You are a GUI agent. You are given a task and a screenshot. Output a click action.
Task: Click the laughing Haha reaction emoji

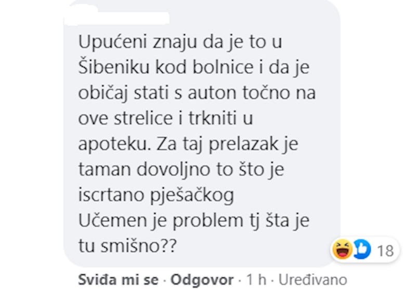point(342,249)
